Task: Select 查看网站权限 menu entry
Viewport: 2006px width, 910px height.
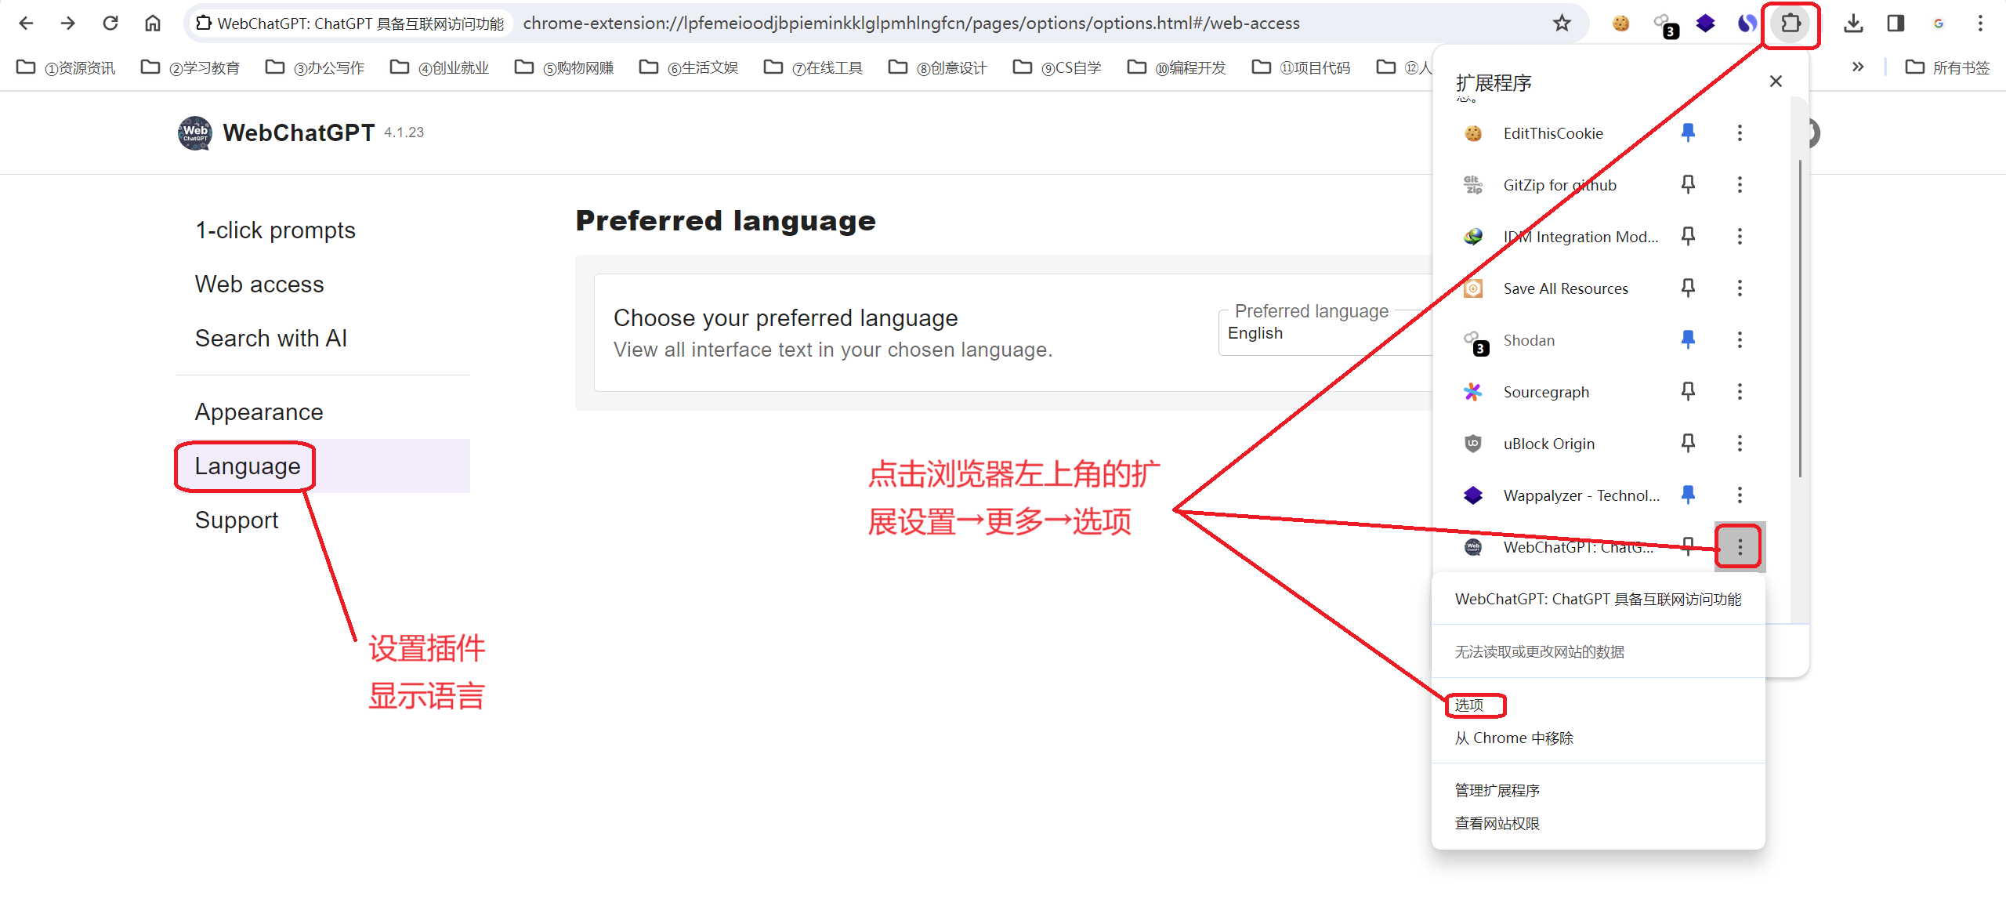Action: tap(1497, 823)
